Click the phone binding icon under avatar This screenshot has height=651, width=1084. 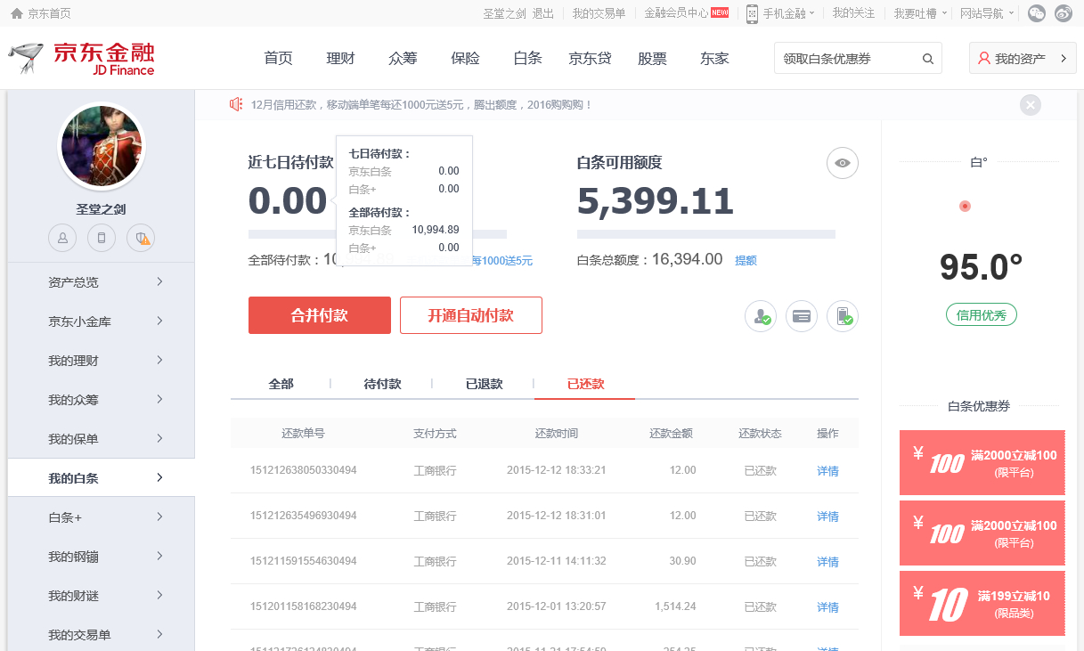point(102,238)
